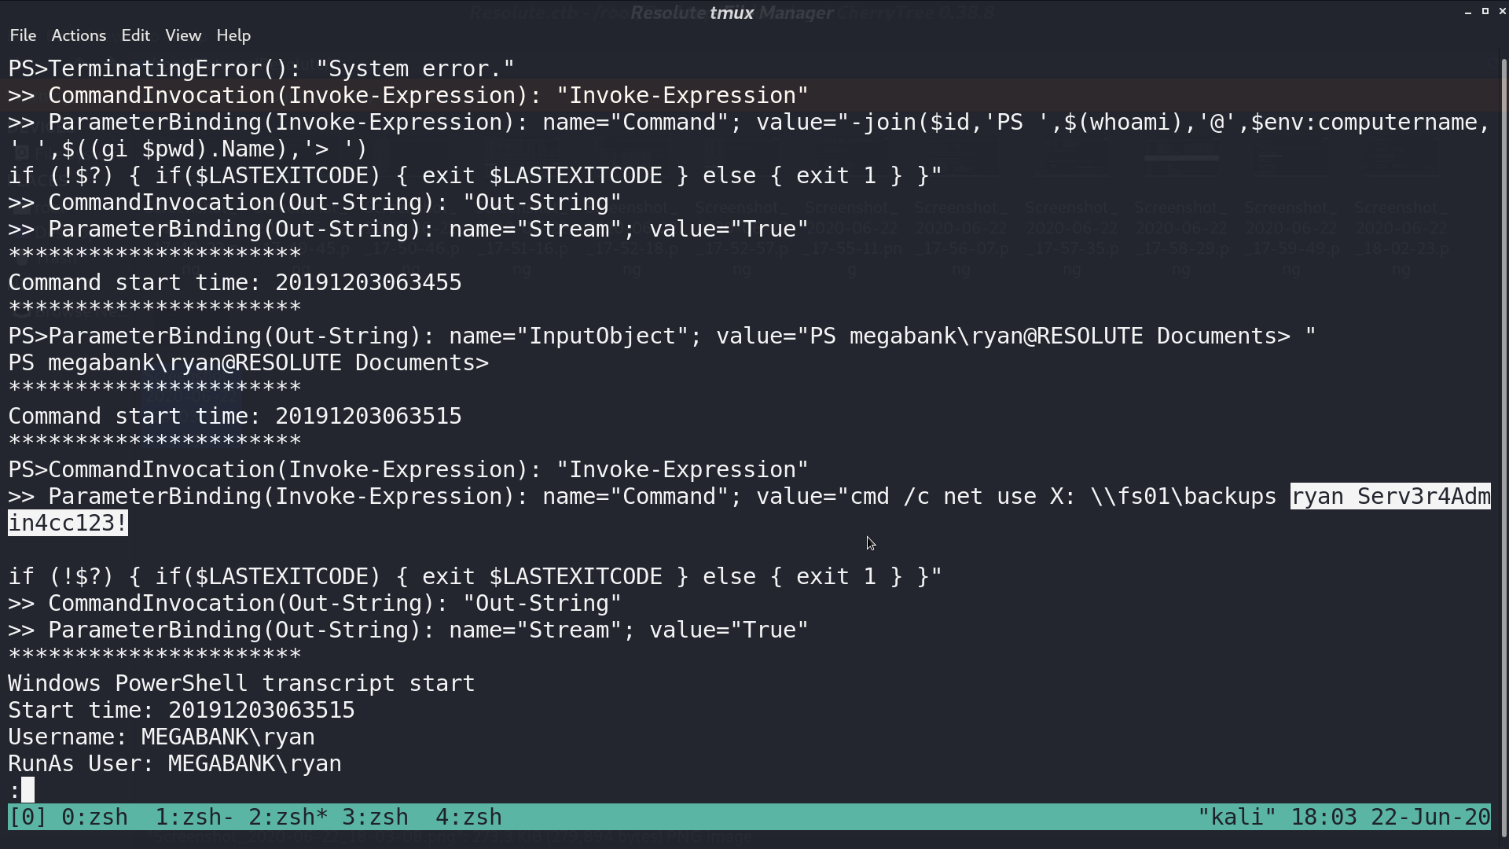Open the Help menu
This screenshot has height=849, width=1509.
[233, 35]
